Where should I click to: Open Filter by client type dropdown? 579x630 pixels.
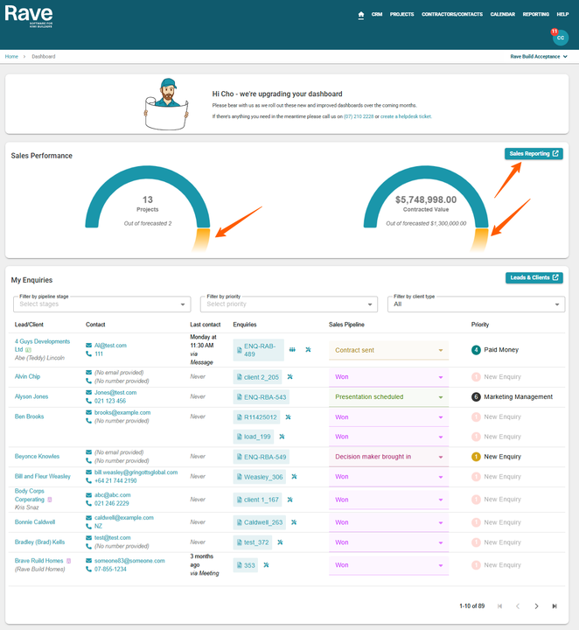(476, 304)
